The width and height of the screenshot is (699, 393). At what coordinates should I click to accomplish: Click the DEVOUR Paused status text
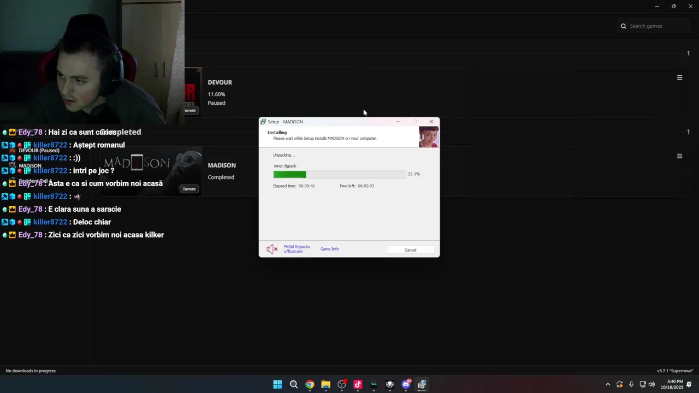[x=216, y=103]
